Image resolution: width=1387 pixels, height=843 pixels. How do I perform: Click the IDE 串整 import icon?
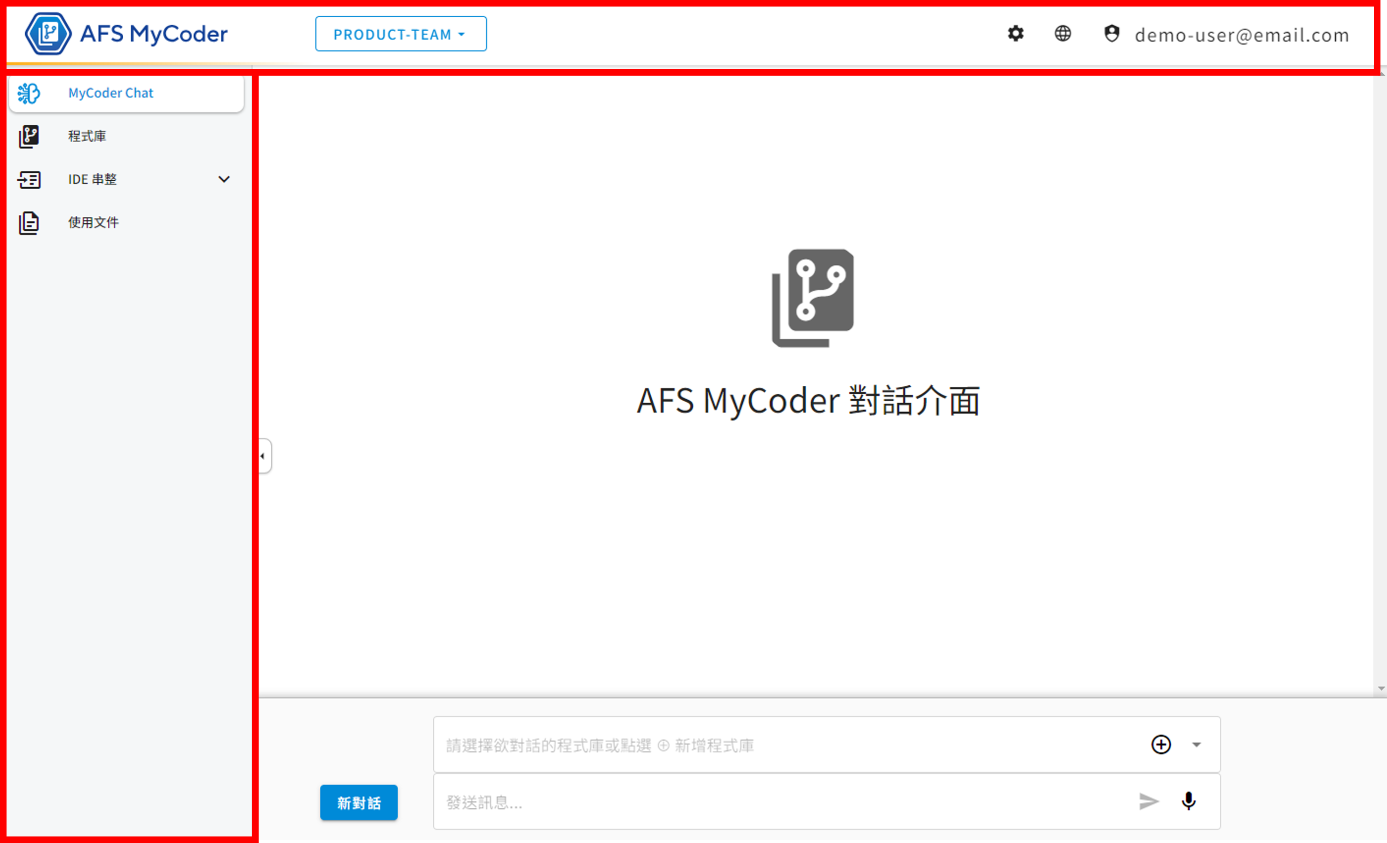28,180
